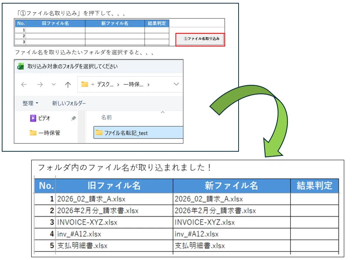Select ビデオ in the navigation pane
The height and width of the screenshot is (260, 352).
tap(44, 118)
